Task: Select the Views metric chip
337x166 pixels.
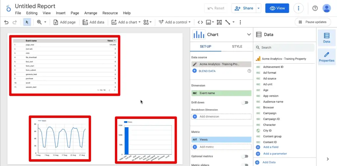Action: [221, 140]
